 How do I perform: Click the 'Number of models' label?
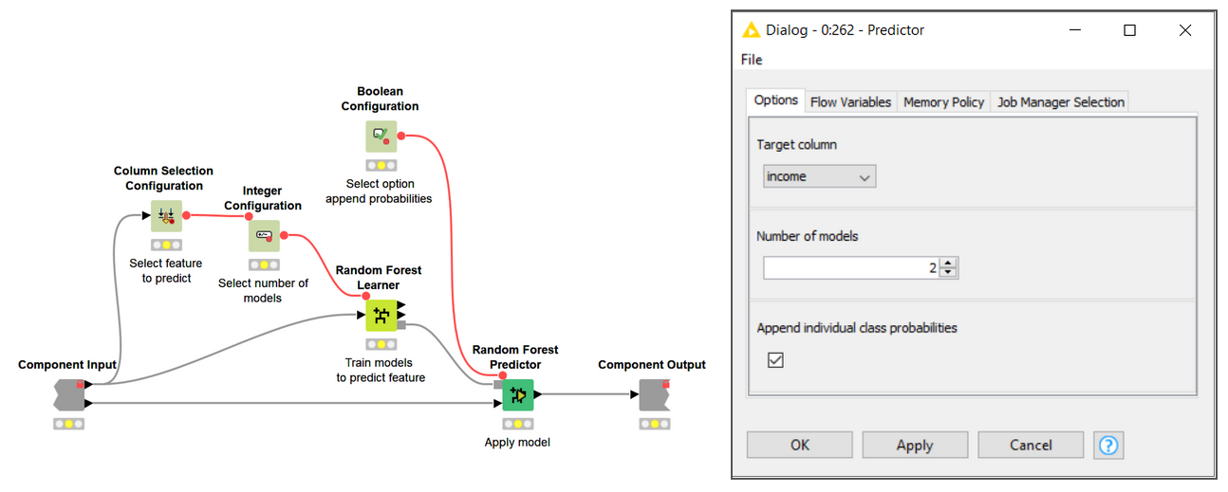pyautogui.click(x=808, y=236)
